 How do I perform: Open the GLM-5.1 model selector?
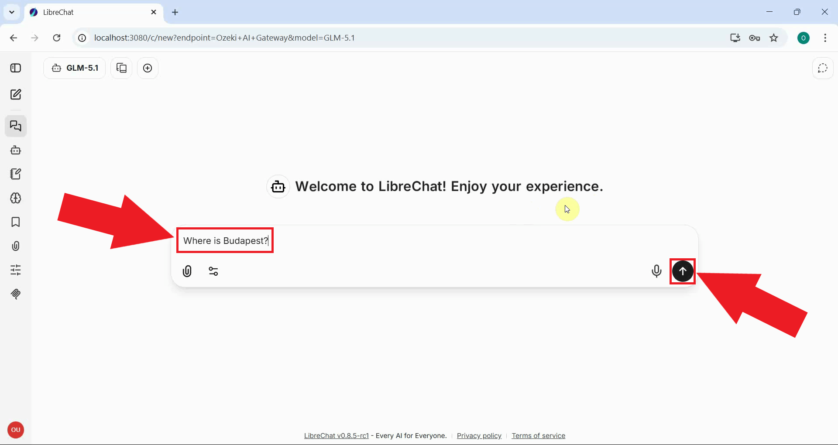74,68
